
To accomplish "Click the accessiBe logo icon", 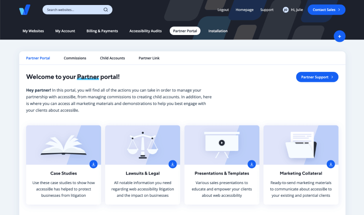I will pos(25,10).
